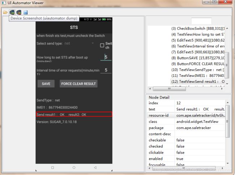Click the clickable row value false
Viewport: 235px width, 175px height.
click(180, 153)
